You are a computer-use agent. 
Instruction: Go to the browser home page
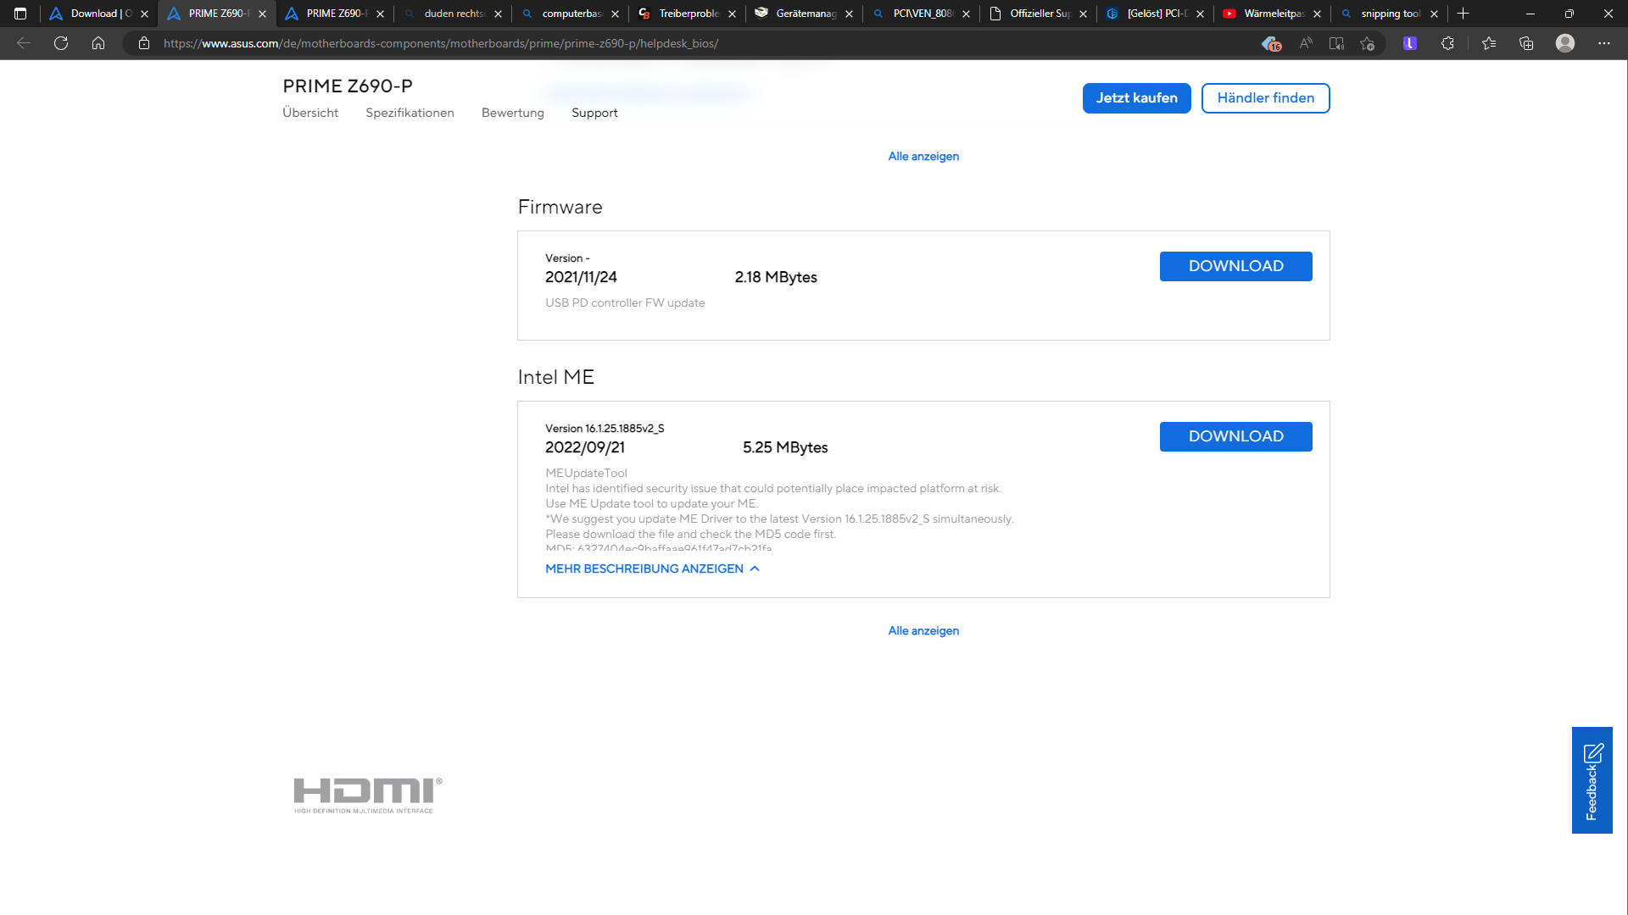pyautogui.click(x=98, y=43)
